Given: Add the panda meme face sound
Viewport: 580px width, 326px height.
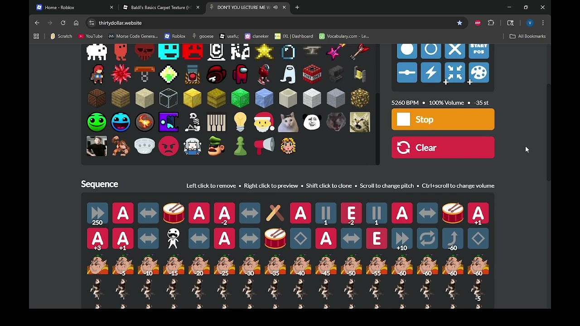Looking at the screenshot, I should click(312, 122).
